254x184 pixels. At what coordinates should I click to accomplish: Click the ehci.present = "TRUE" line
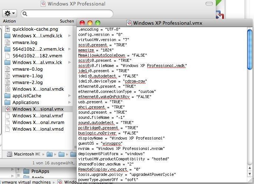point(101,107)
